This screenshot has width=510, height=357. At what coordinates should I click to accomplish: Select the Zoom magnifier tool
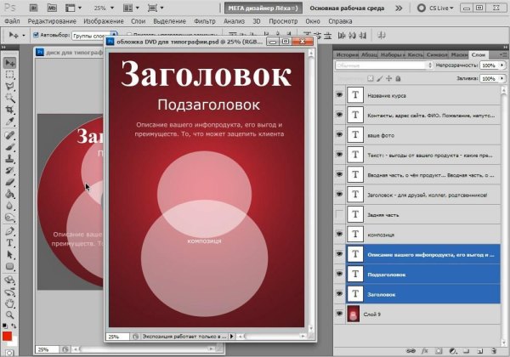pos(9,301)
